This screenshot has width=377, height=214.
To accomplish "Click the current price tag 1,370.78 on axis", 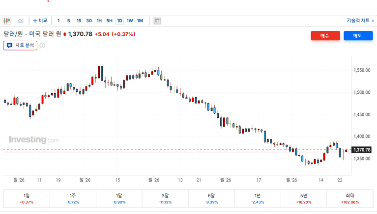I will [x=362, y=150].
